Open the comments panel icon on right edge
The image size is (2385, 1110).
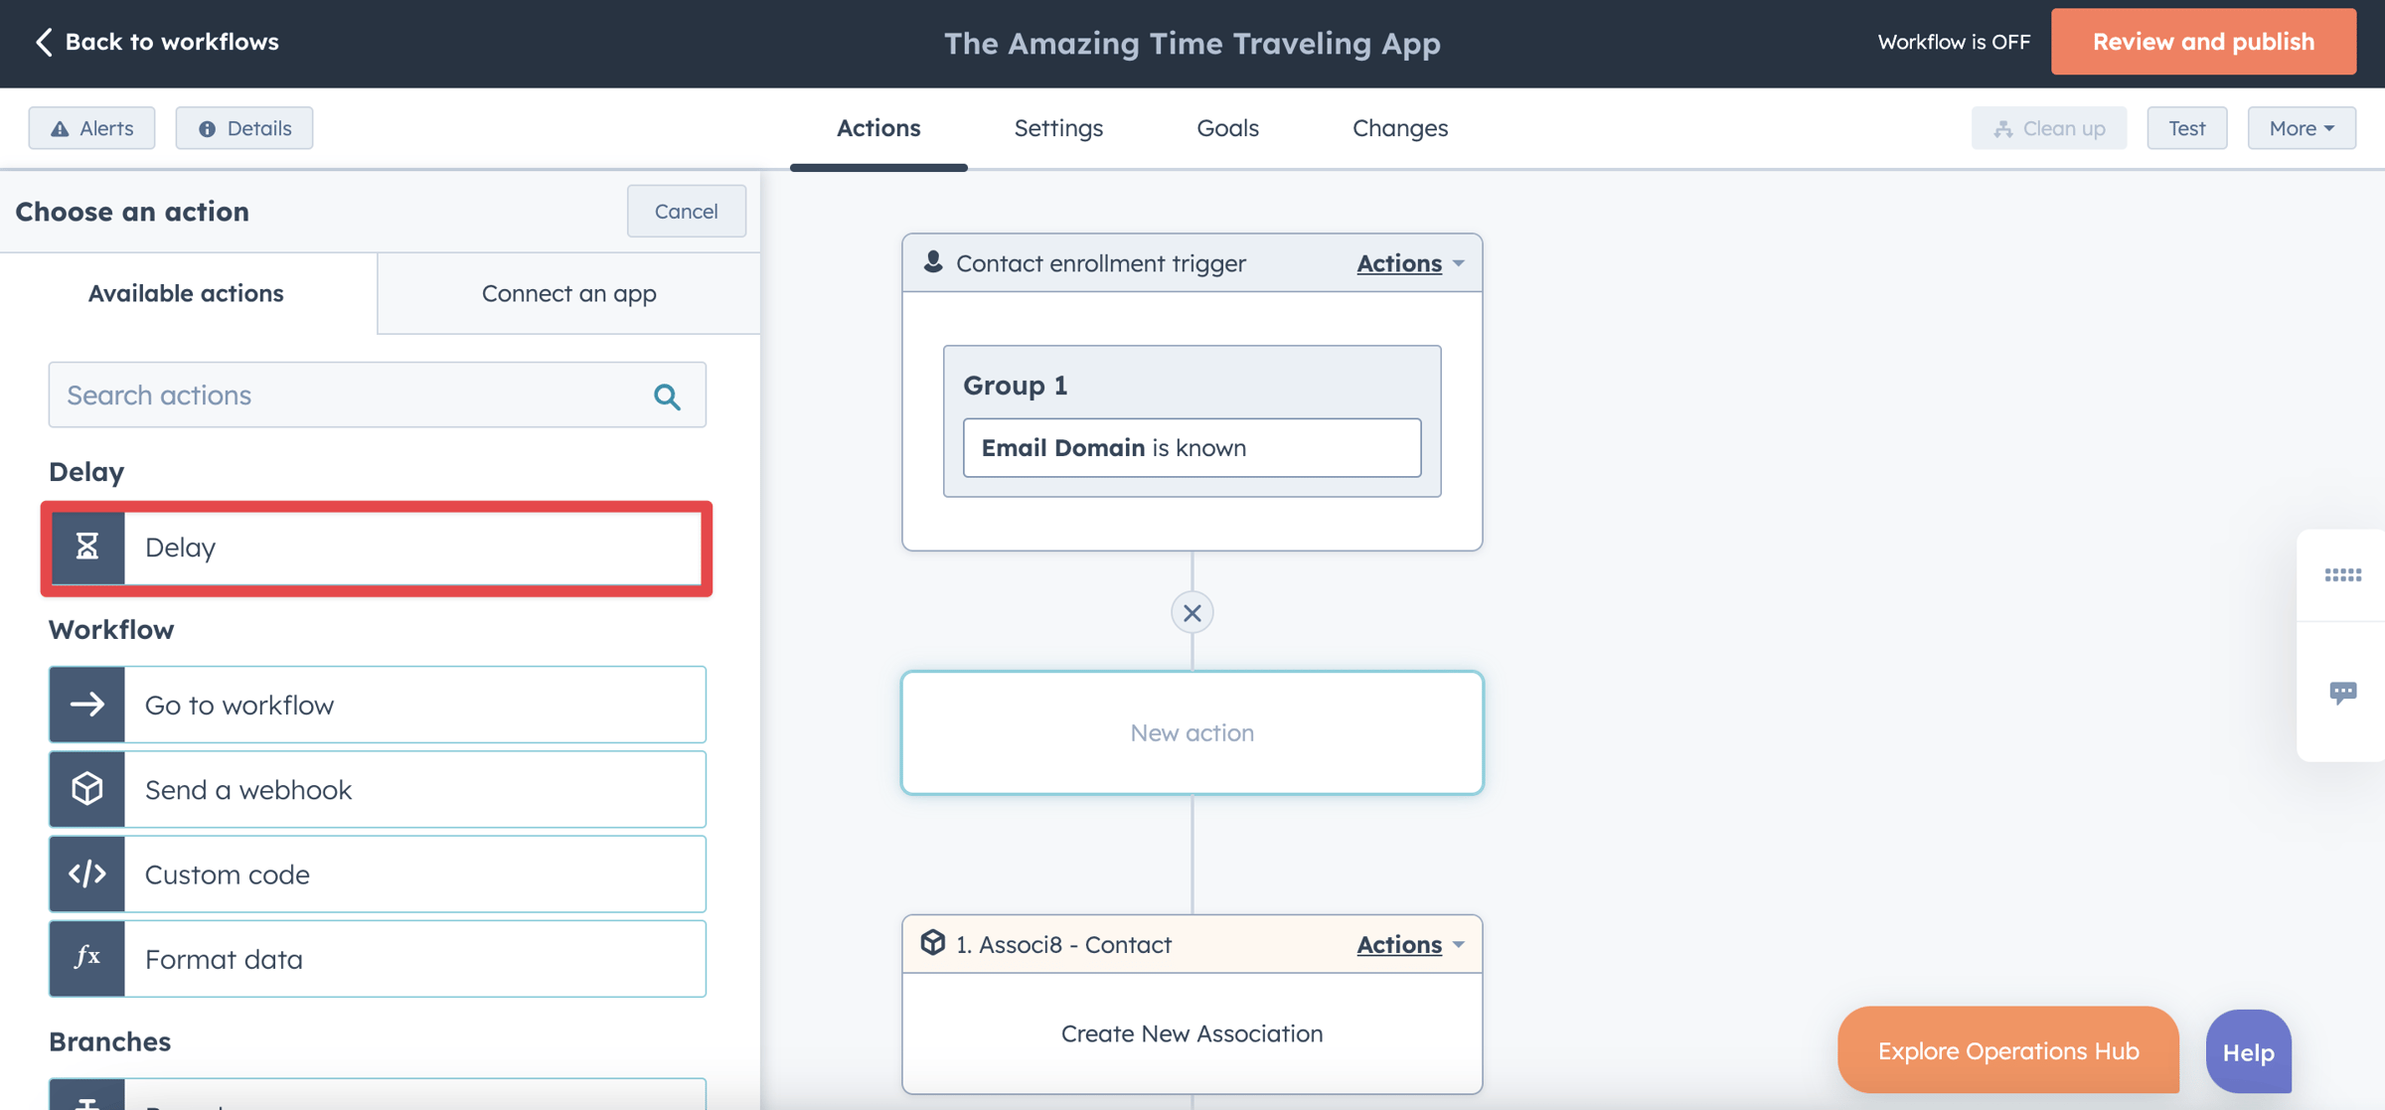click(x=2343, y=693)
